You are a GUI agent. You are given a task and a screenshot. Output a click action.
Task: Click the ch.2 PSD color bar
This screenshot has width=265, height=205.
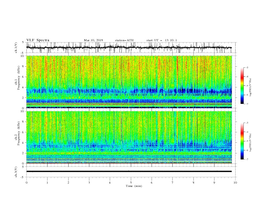click(242, 141)
